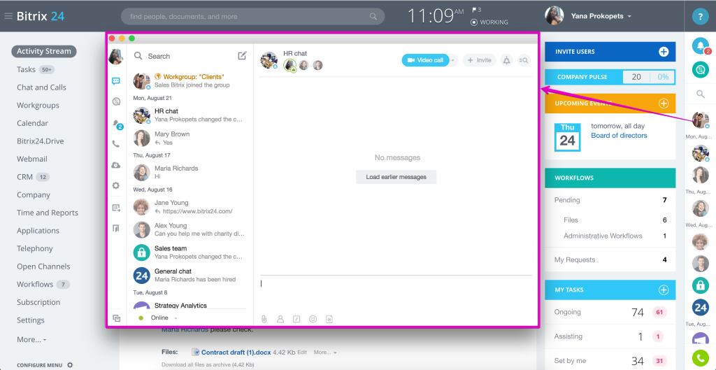Click the hamburger menu next to Bitrix 24 logo
Image resolution: width=716 pixels, height=370 pixels.
(x=8, y=17)
